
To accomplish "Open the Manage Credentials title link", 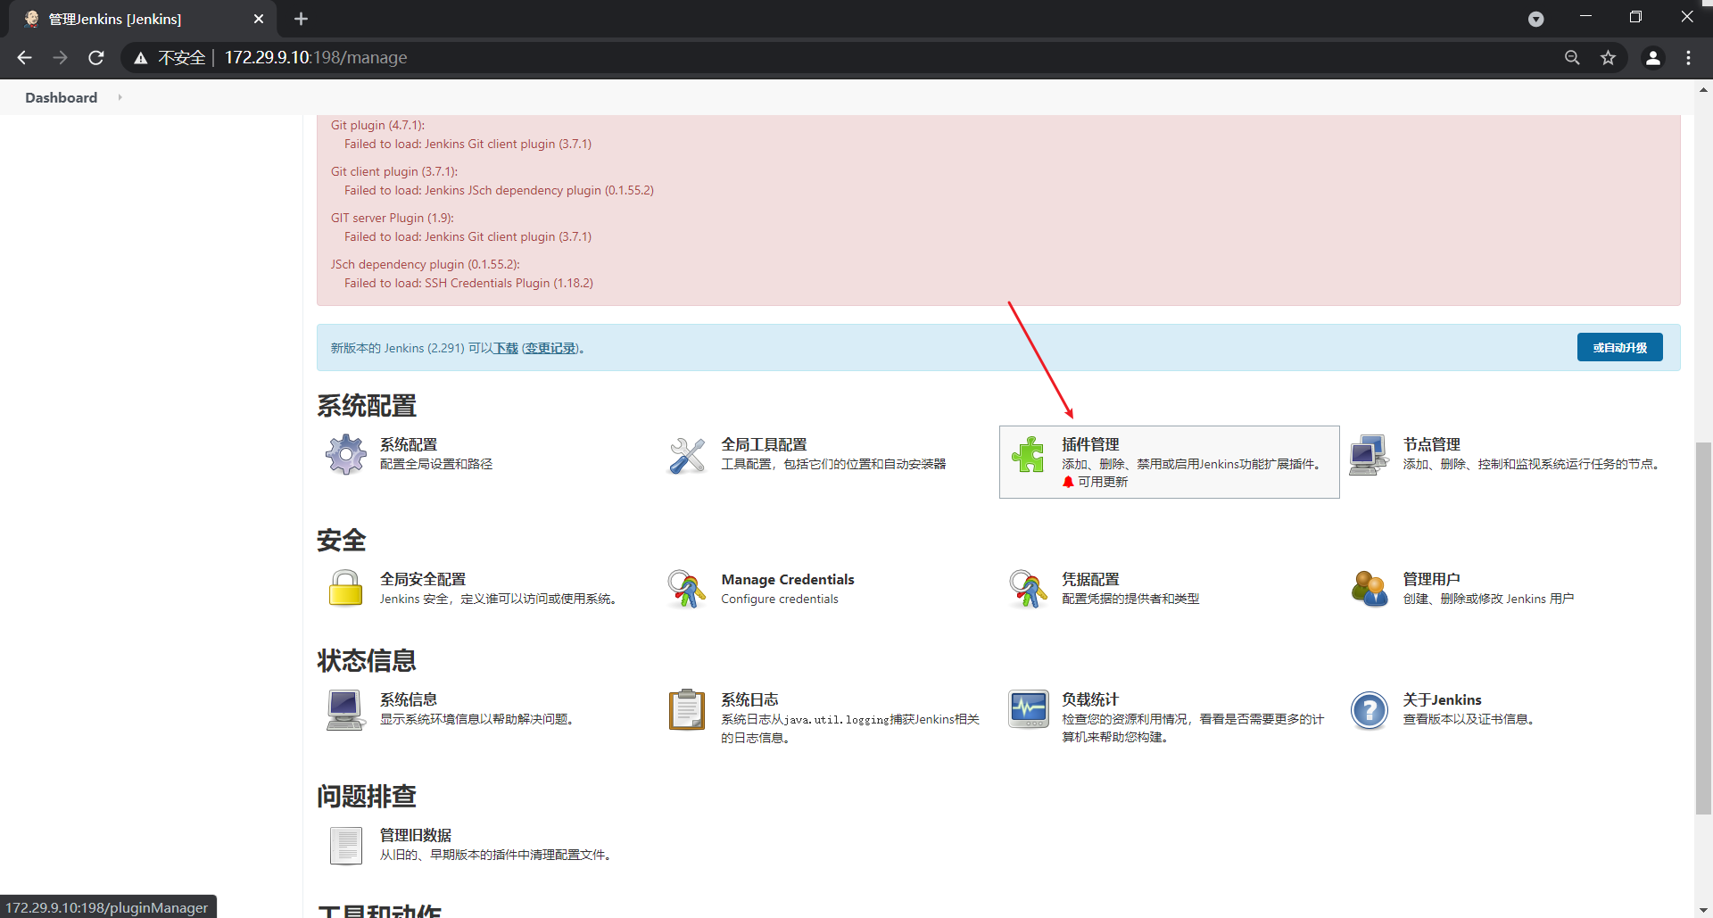I will coord(787,579).
